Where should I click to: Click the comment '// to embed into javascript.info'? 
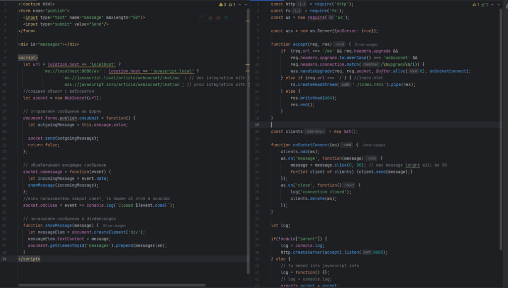[320, 266]
